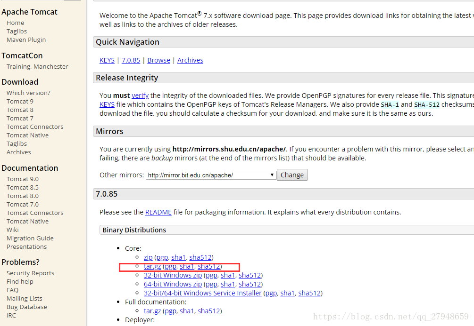Open Tomcat 7.0 documentation
The height and width of the screenshot is (326, 474).
point(23,205)
